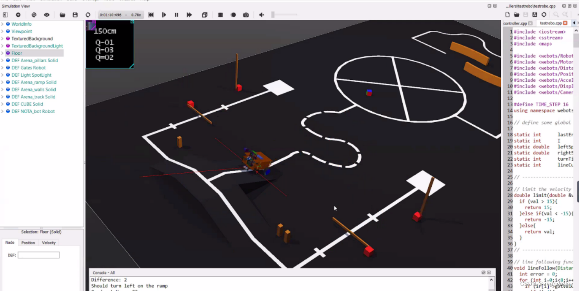Adjust the volume slider handle
This screenshot has width=579, height=291.
click(x=273, y=15)
